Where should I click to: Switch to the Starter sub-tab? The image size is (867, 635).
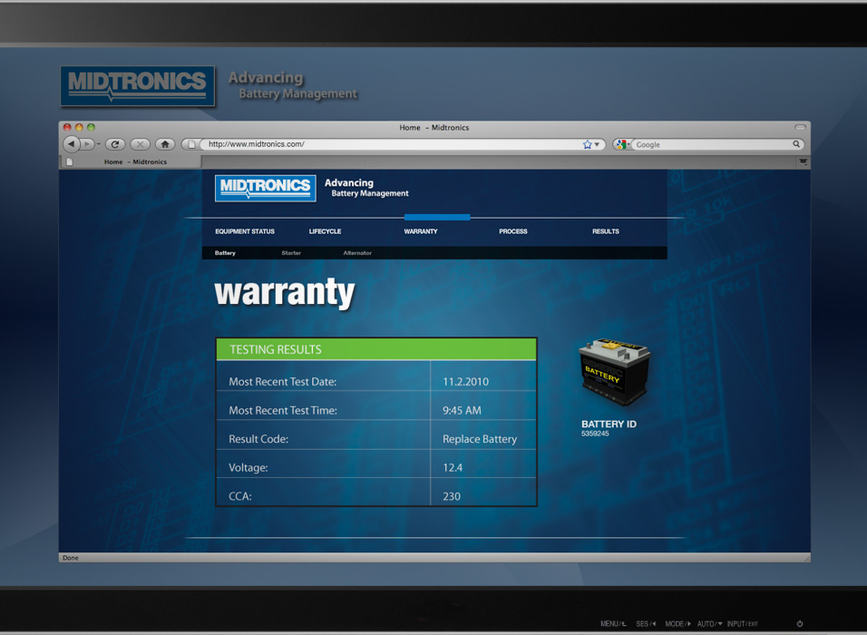291,253
